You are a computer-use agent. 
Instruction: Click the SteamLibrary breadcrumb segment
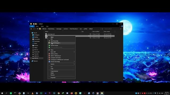[x=51, y=29]
